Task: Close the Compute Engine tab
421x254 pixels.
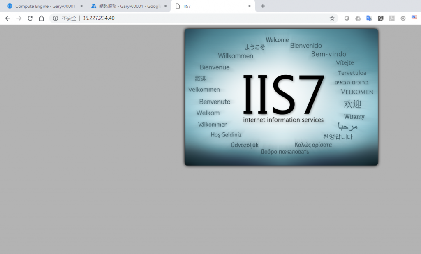Action: [x=81, y=6]
